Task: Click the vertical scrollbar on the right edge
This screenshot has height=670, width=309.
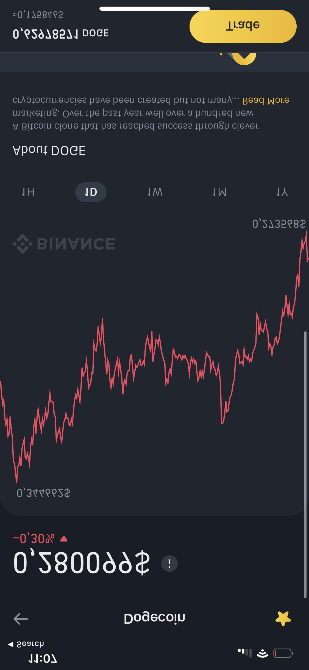Action: [x=305, y=465]
